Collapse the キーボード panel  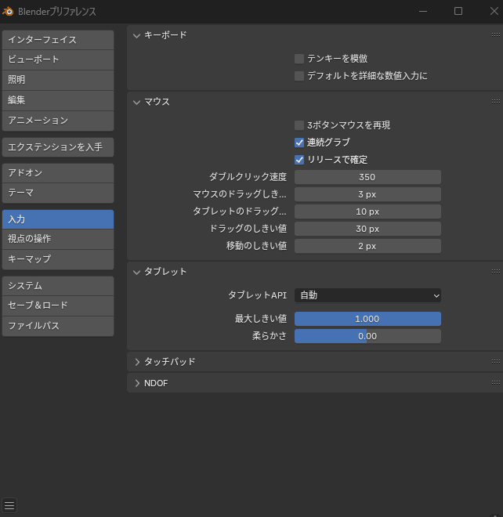136,35
